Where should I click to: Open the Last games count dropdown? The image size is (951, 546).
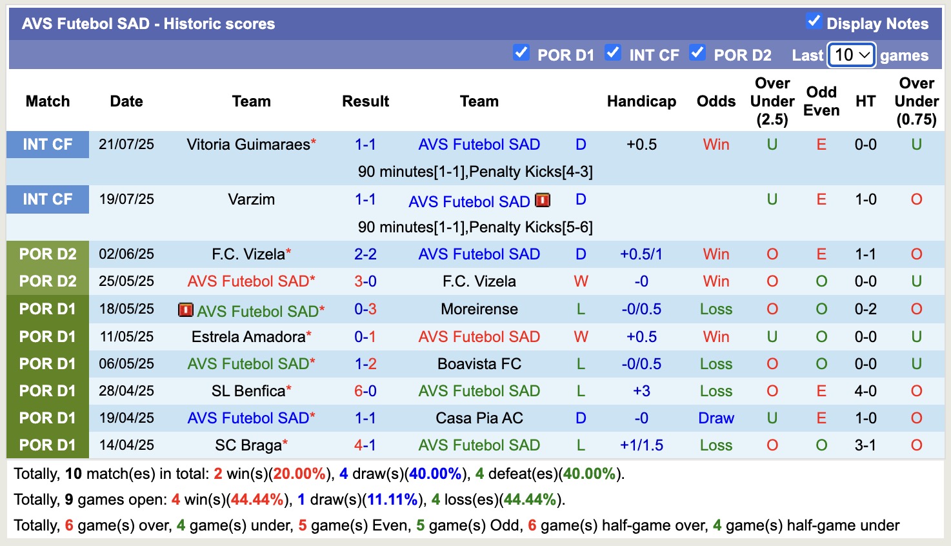pyautogui.click(x=852, y=55)
